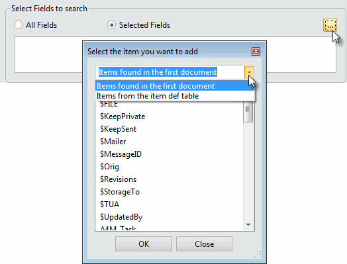Select the Selected Fields radio button
347x264 pixels.
click(x=111, y=25)
